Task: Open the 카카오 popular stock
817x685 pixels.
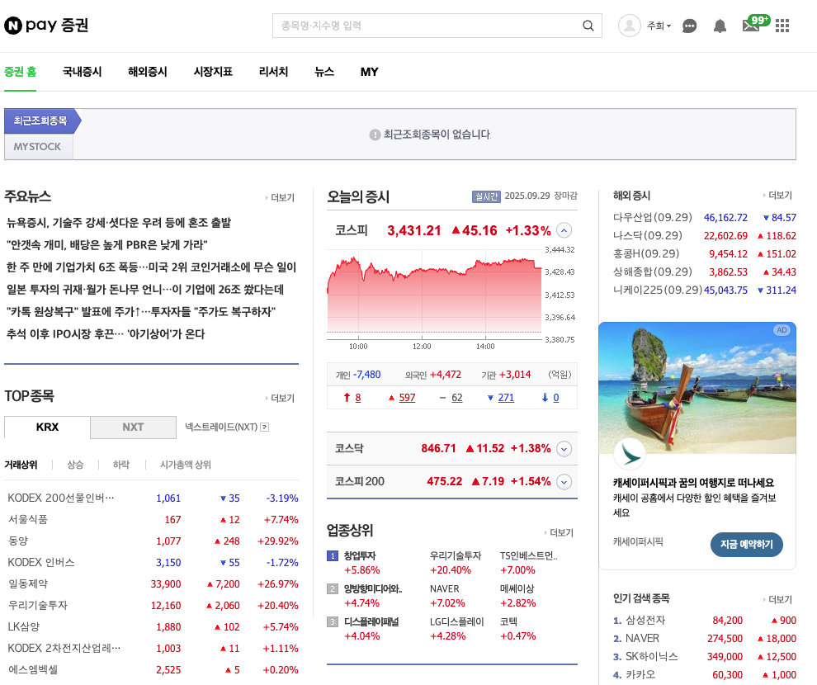Action: (640, 674)
